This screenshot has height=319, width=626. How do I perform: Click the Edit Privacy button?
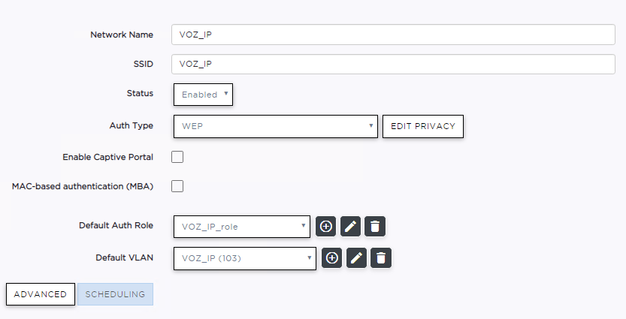point(423,126)
